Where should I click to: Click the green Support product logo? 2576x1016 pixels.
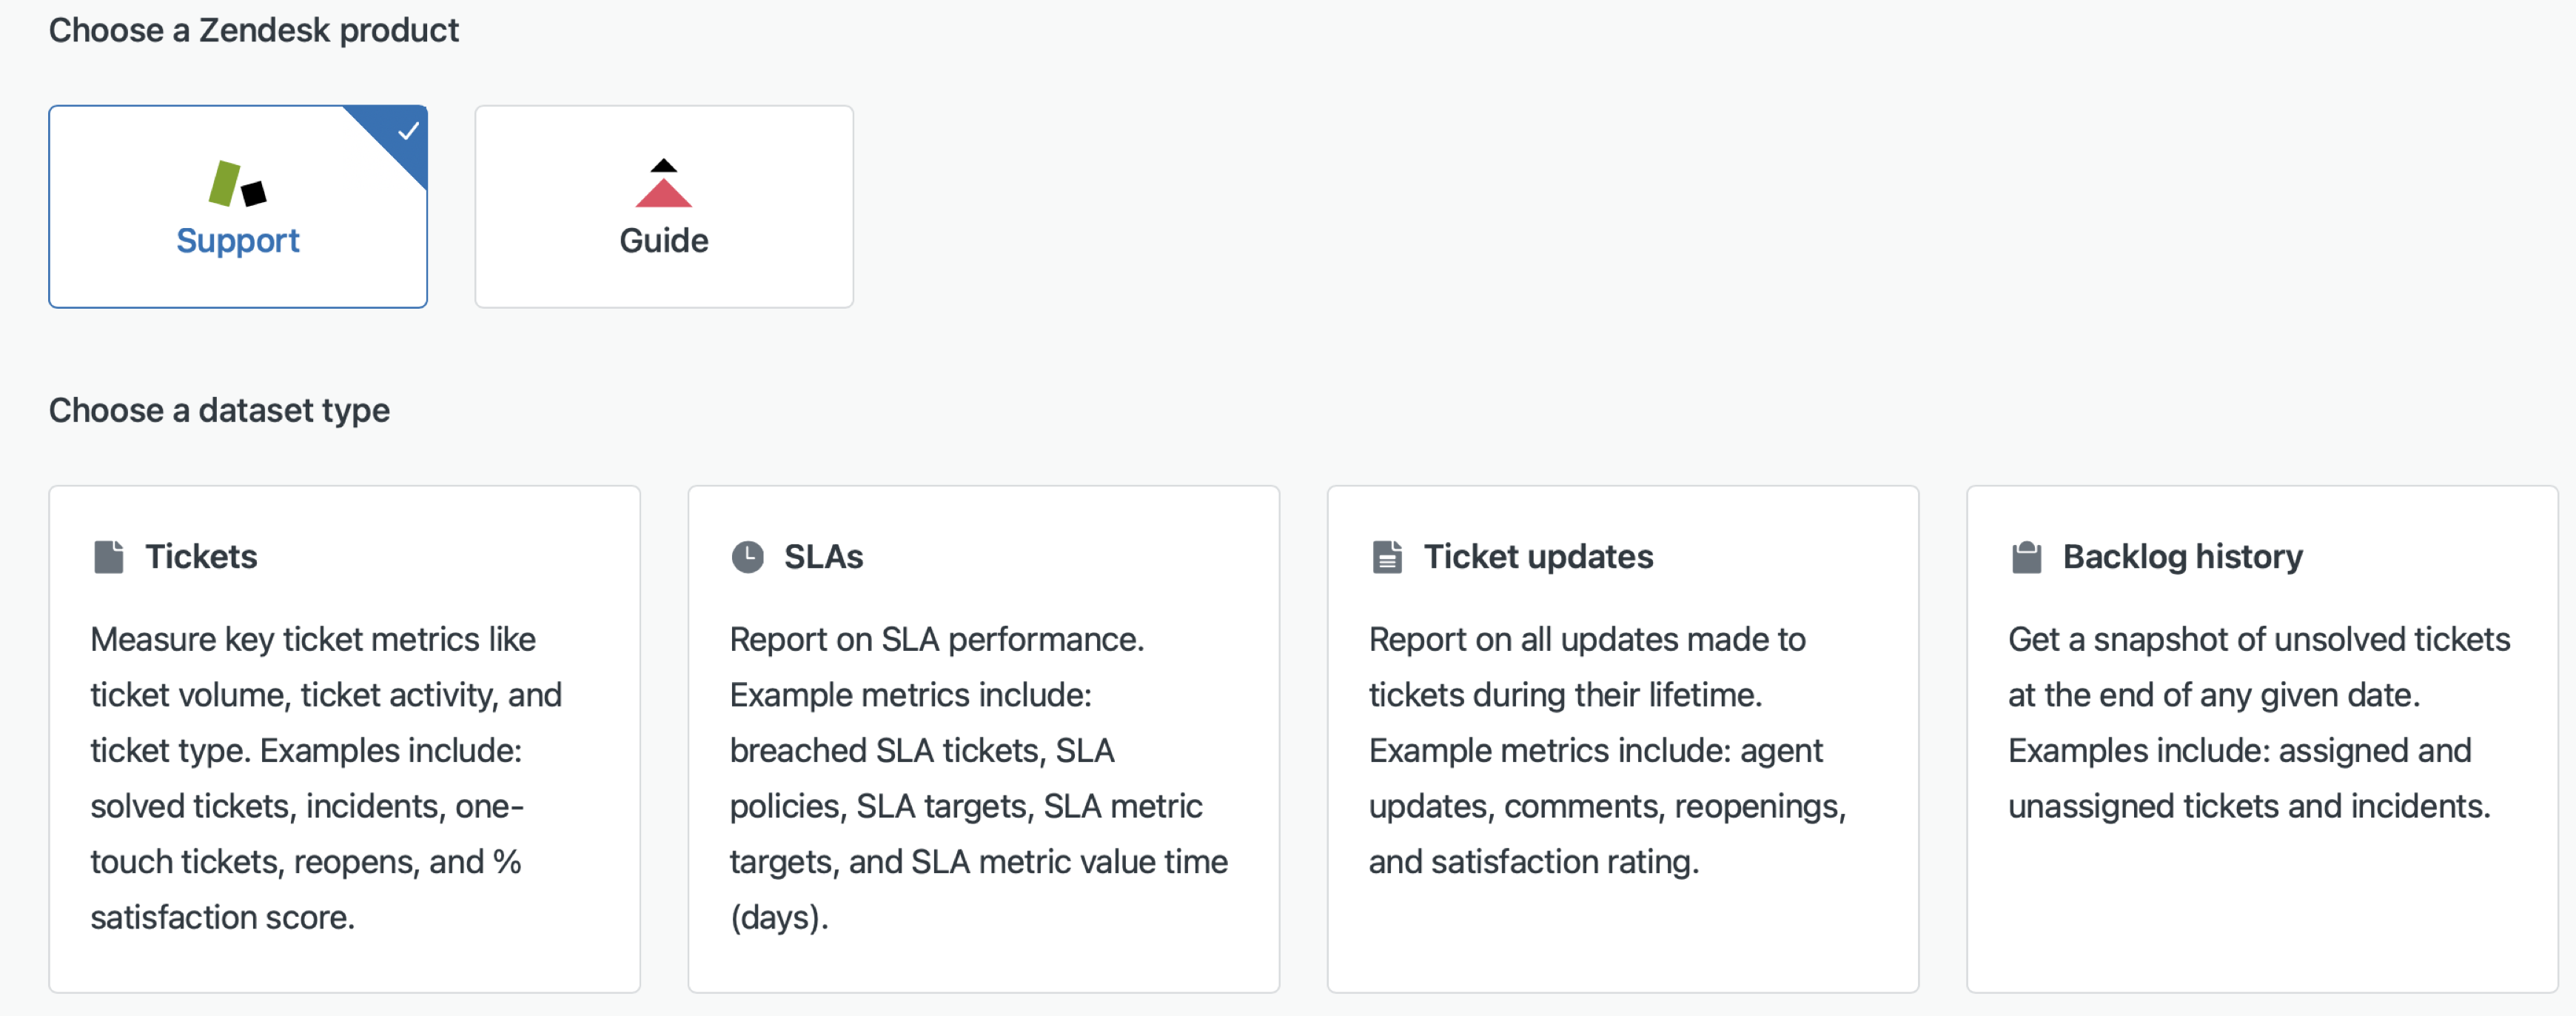(237, 184)
